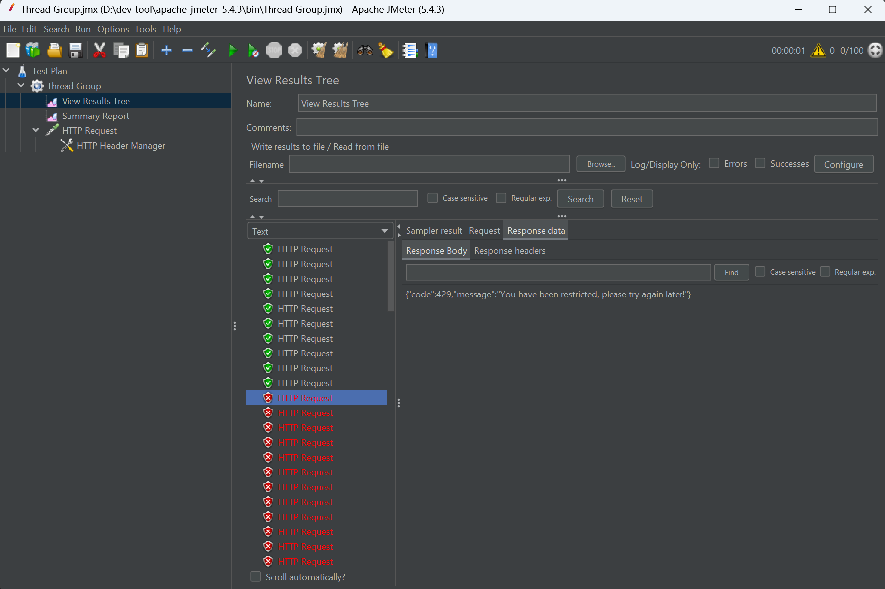Open the Response headers tab
The height and width of the screenshot is (589, 885).
(x=509, y=251)
